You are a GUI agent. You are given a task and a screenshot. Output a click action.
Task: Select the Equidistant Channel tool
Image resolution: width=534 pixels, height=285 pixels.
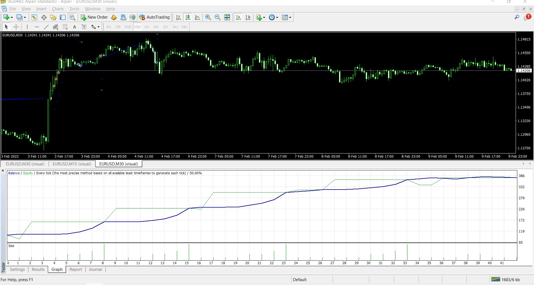(56, 27)
